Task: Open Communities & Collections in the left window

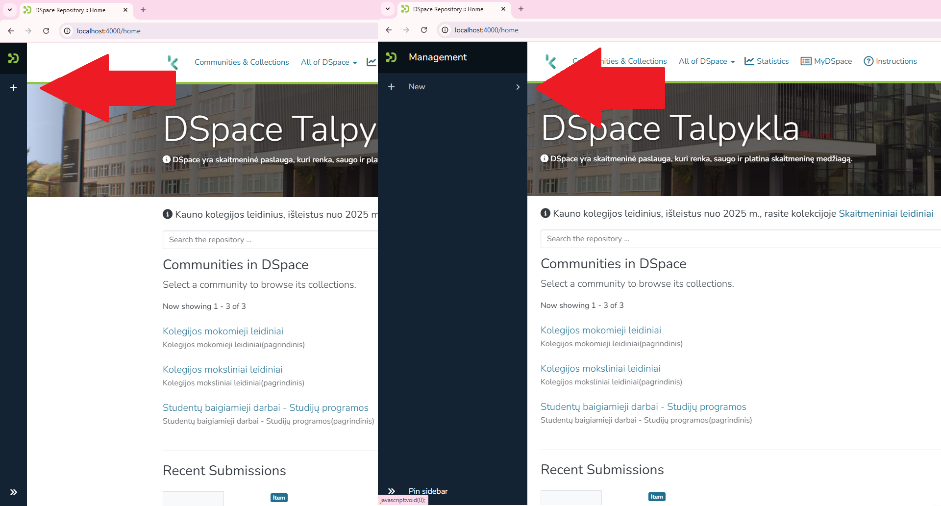Action: tap(242, 62)
